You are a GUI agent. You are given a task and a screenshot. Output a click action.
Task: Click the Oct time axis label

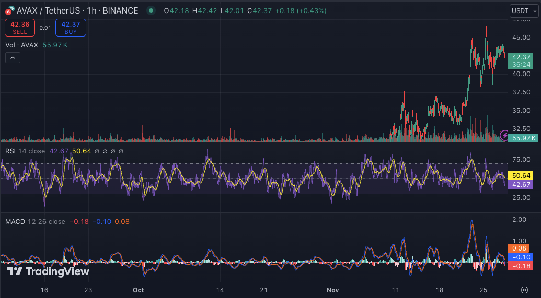[139, 290]
